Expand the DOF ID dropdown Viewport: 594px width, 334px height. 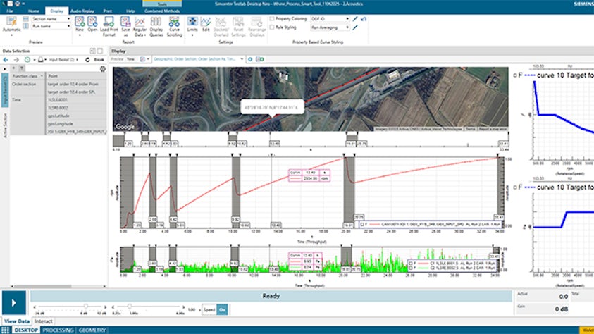pyautogui.click(x=346, y=18)
